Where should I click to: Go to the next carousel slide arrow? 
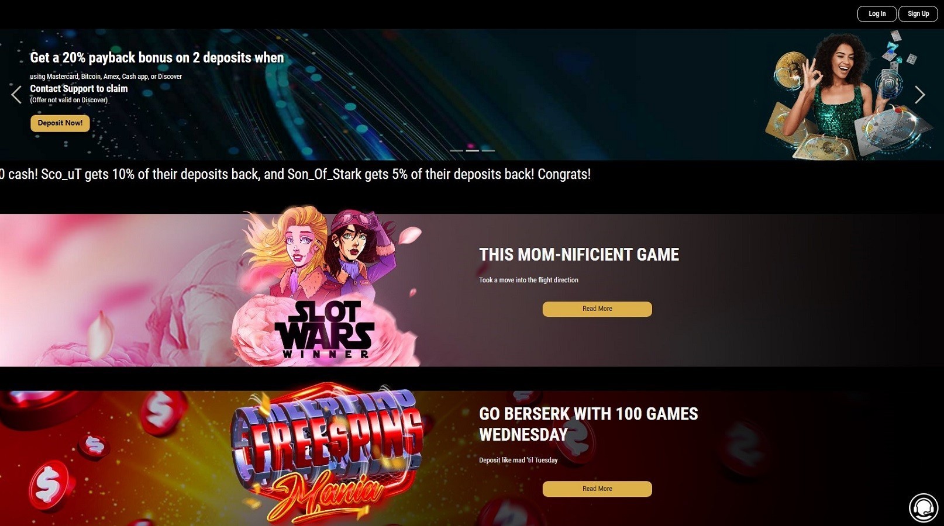(920, 95)
